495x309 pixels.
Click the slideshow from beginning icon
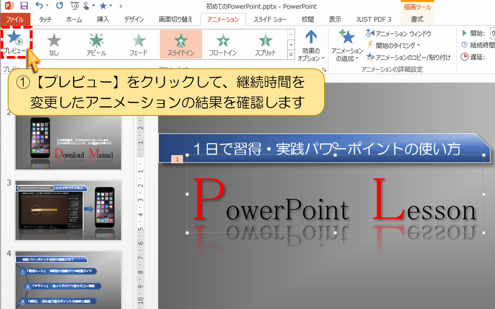76,6
